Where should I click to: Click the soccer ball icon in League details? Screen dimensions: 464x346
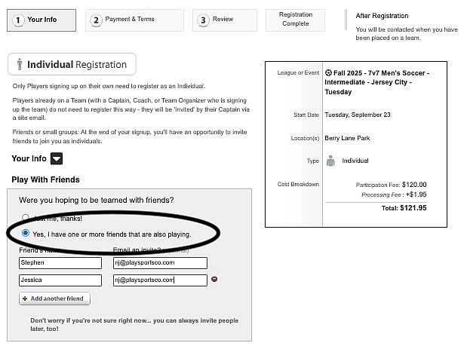(x=327, y=73)
